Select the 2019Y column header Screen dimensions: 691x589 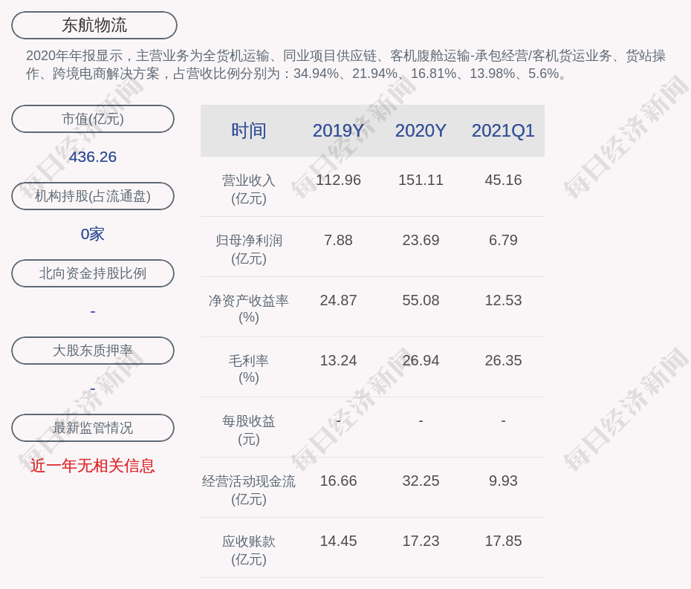tap(339, 131)
